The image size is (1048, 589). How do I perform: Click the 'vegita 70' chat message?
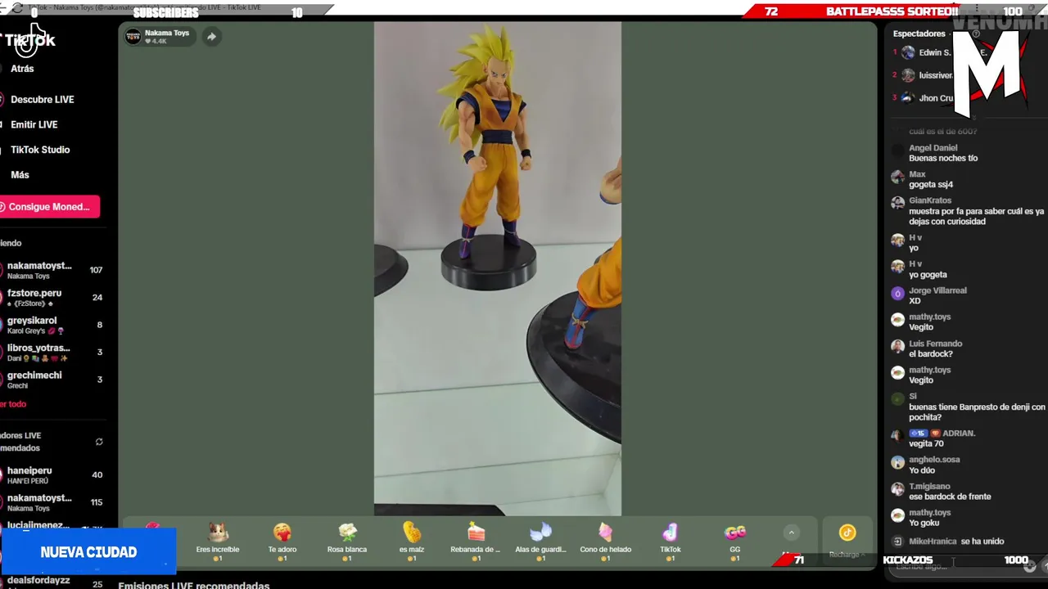point(926,443)
